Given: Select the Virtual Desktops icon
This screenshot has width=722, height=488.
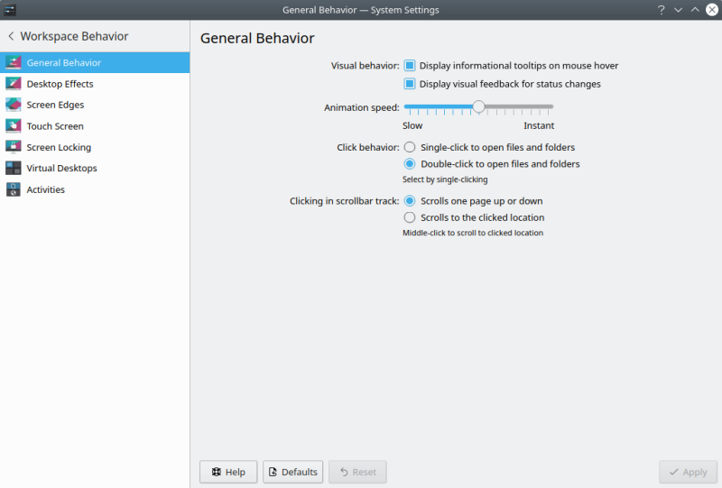Looking at the screenshot, I should click(x=13, y=168).
